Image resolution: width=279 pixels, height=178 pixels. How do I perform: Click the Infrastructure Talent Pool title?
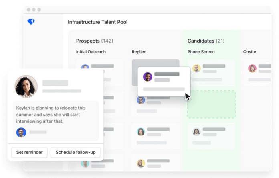click(x=97, y=22)
